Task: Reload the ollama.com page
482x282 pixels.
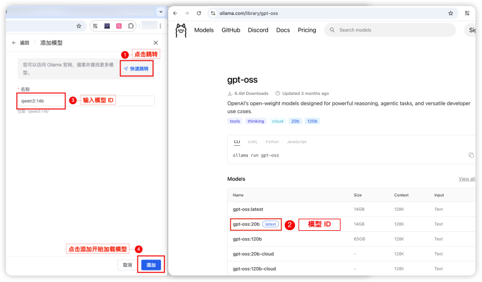Action: click(199, 13)
